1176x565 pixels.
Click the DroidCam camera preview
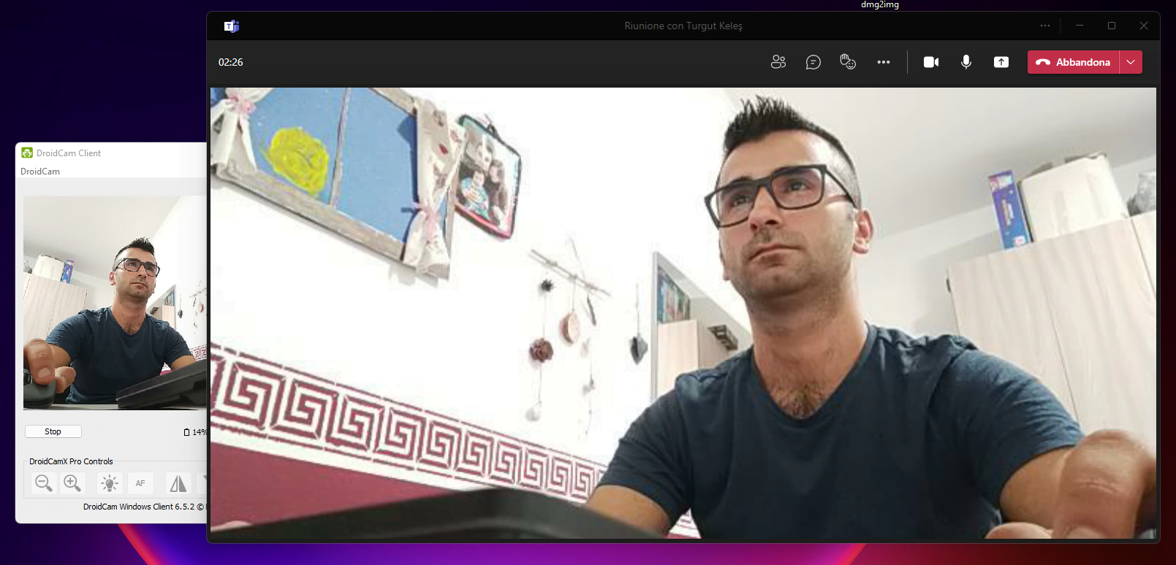tap(115, 302)
